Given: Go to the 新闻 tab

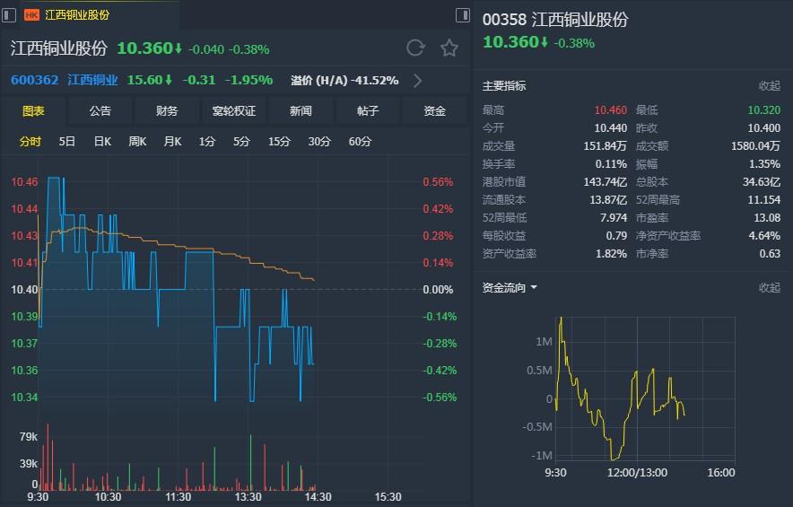Looking at the screenshot, I should (301, 111).
